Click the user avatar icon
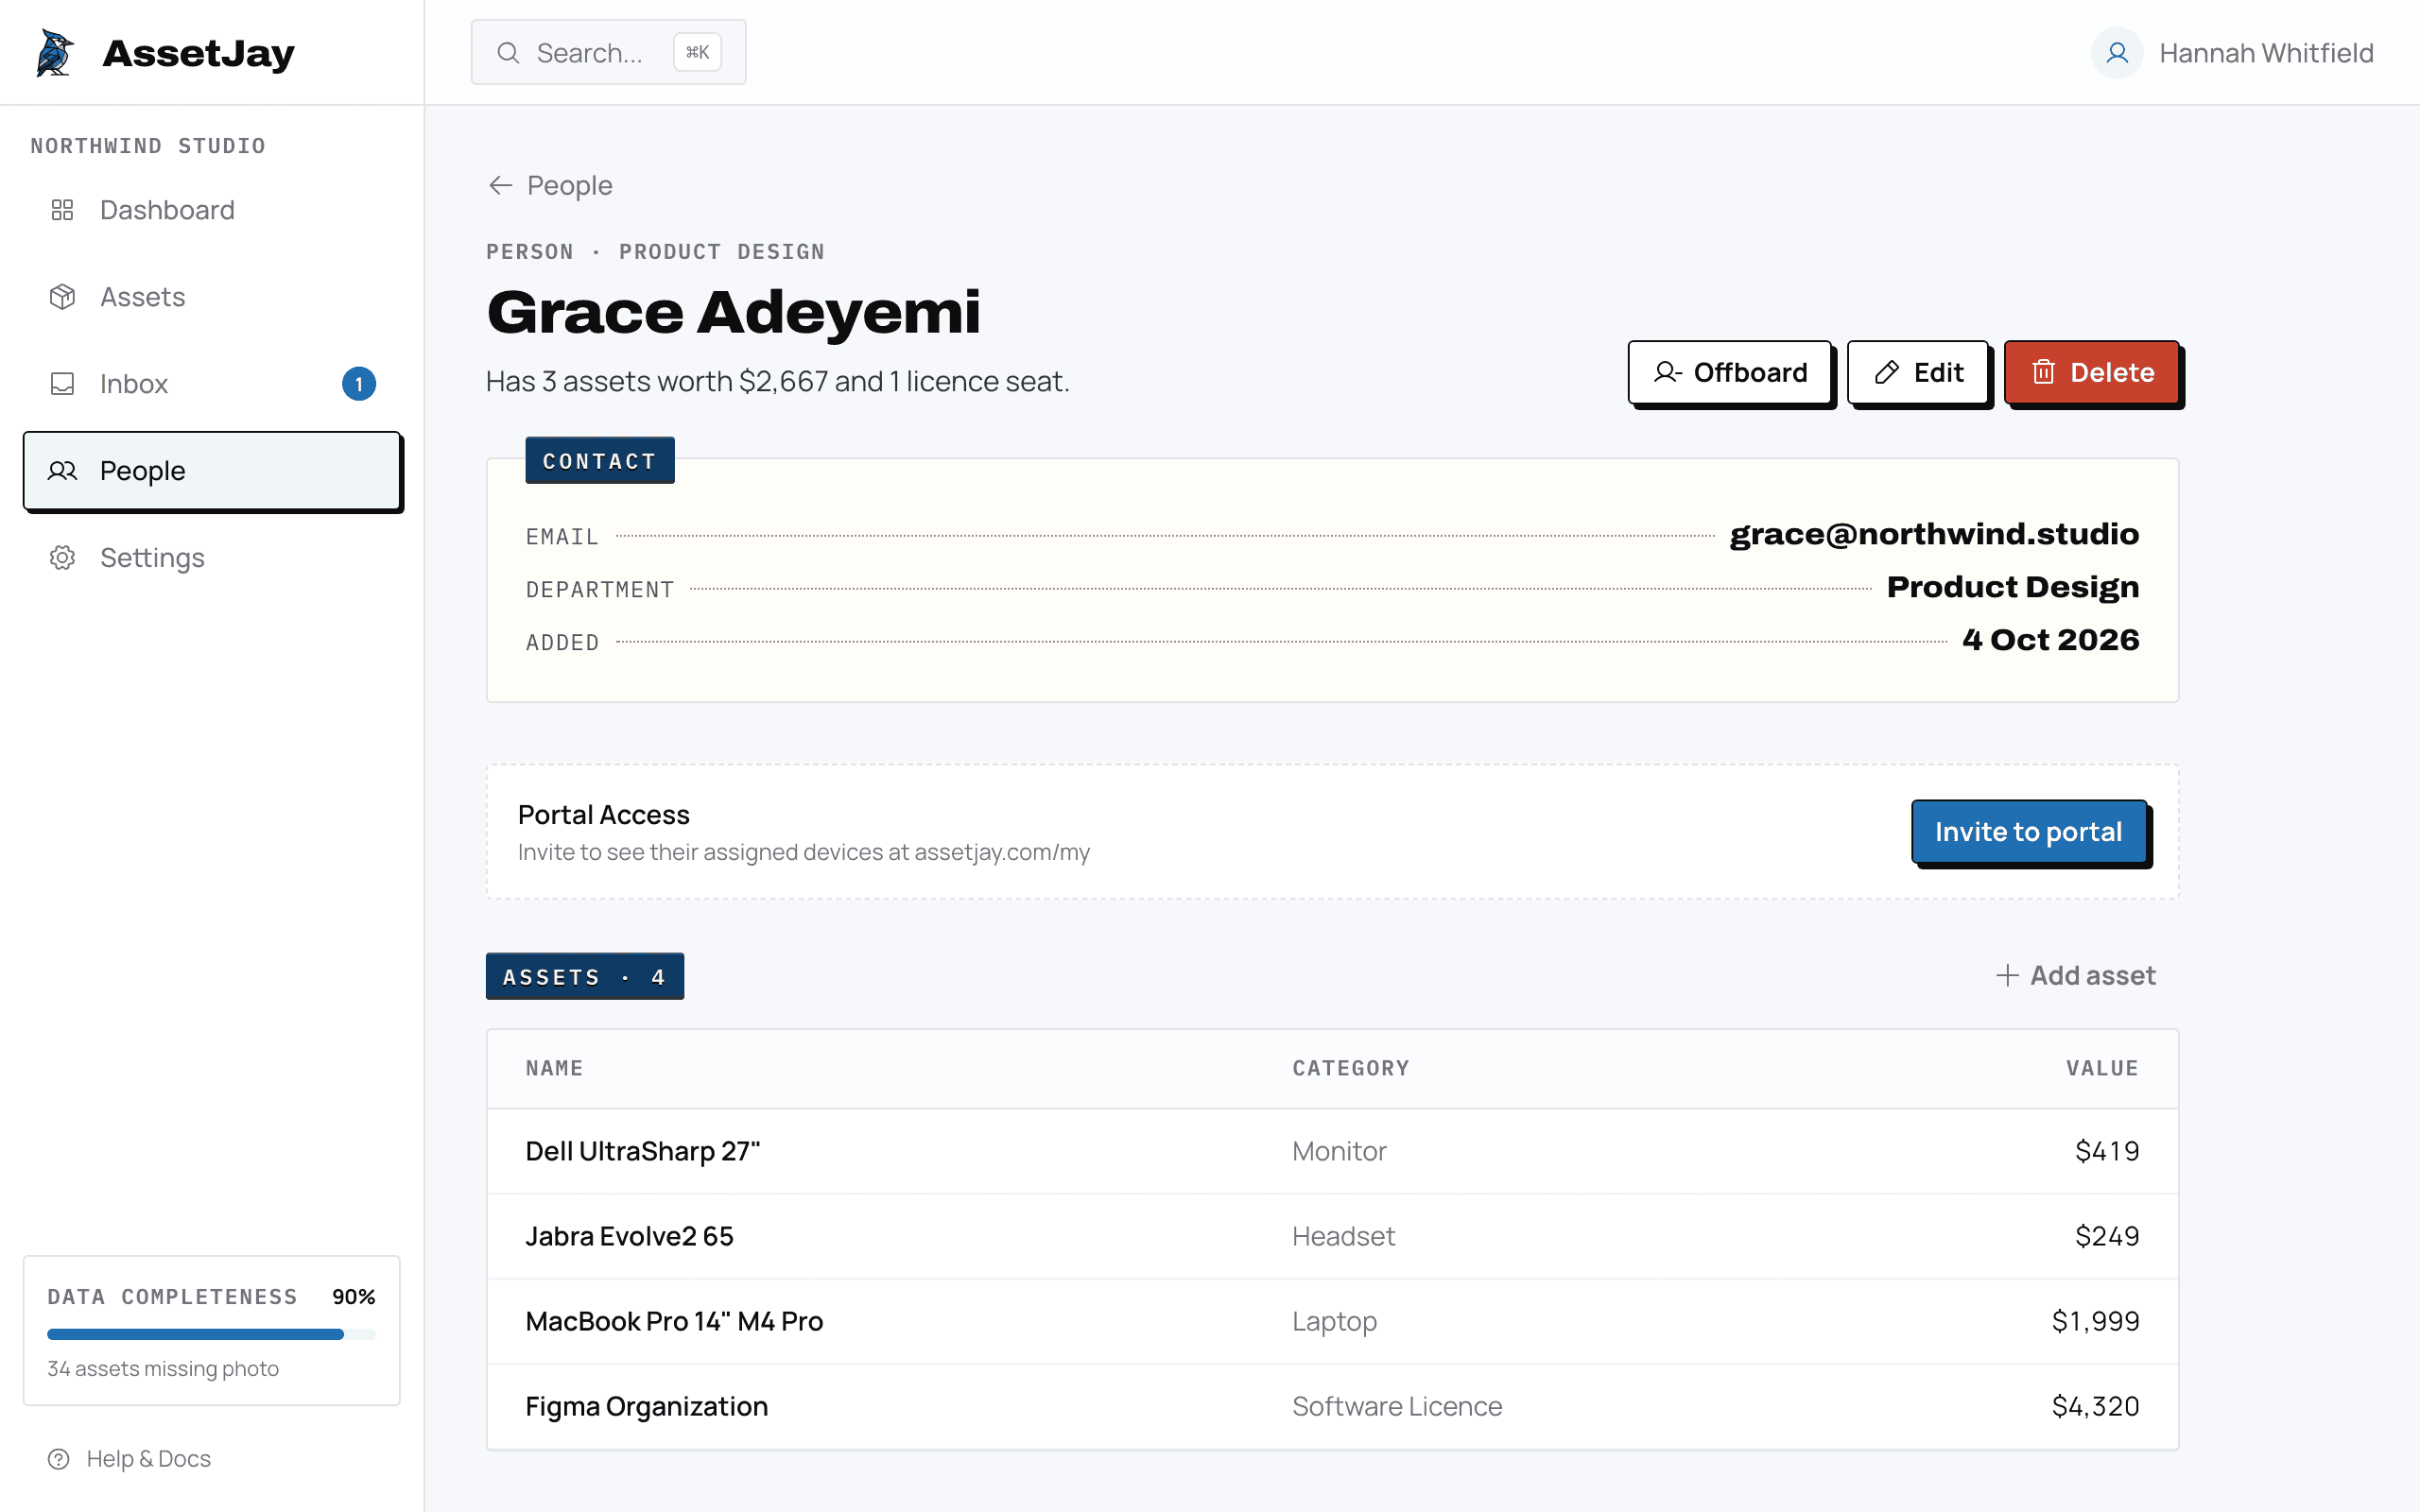 [x=2116, y=53]
